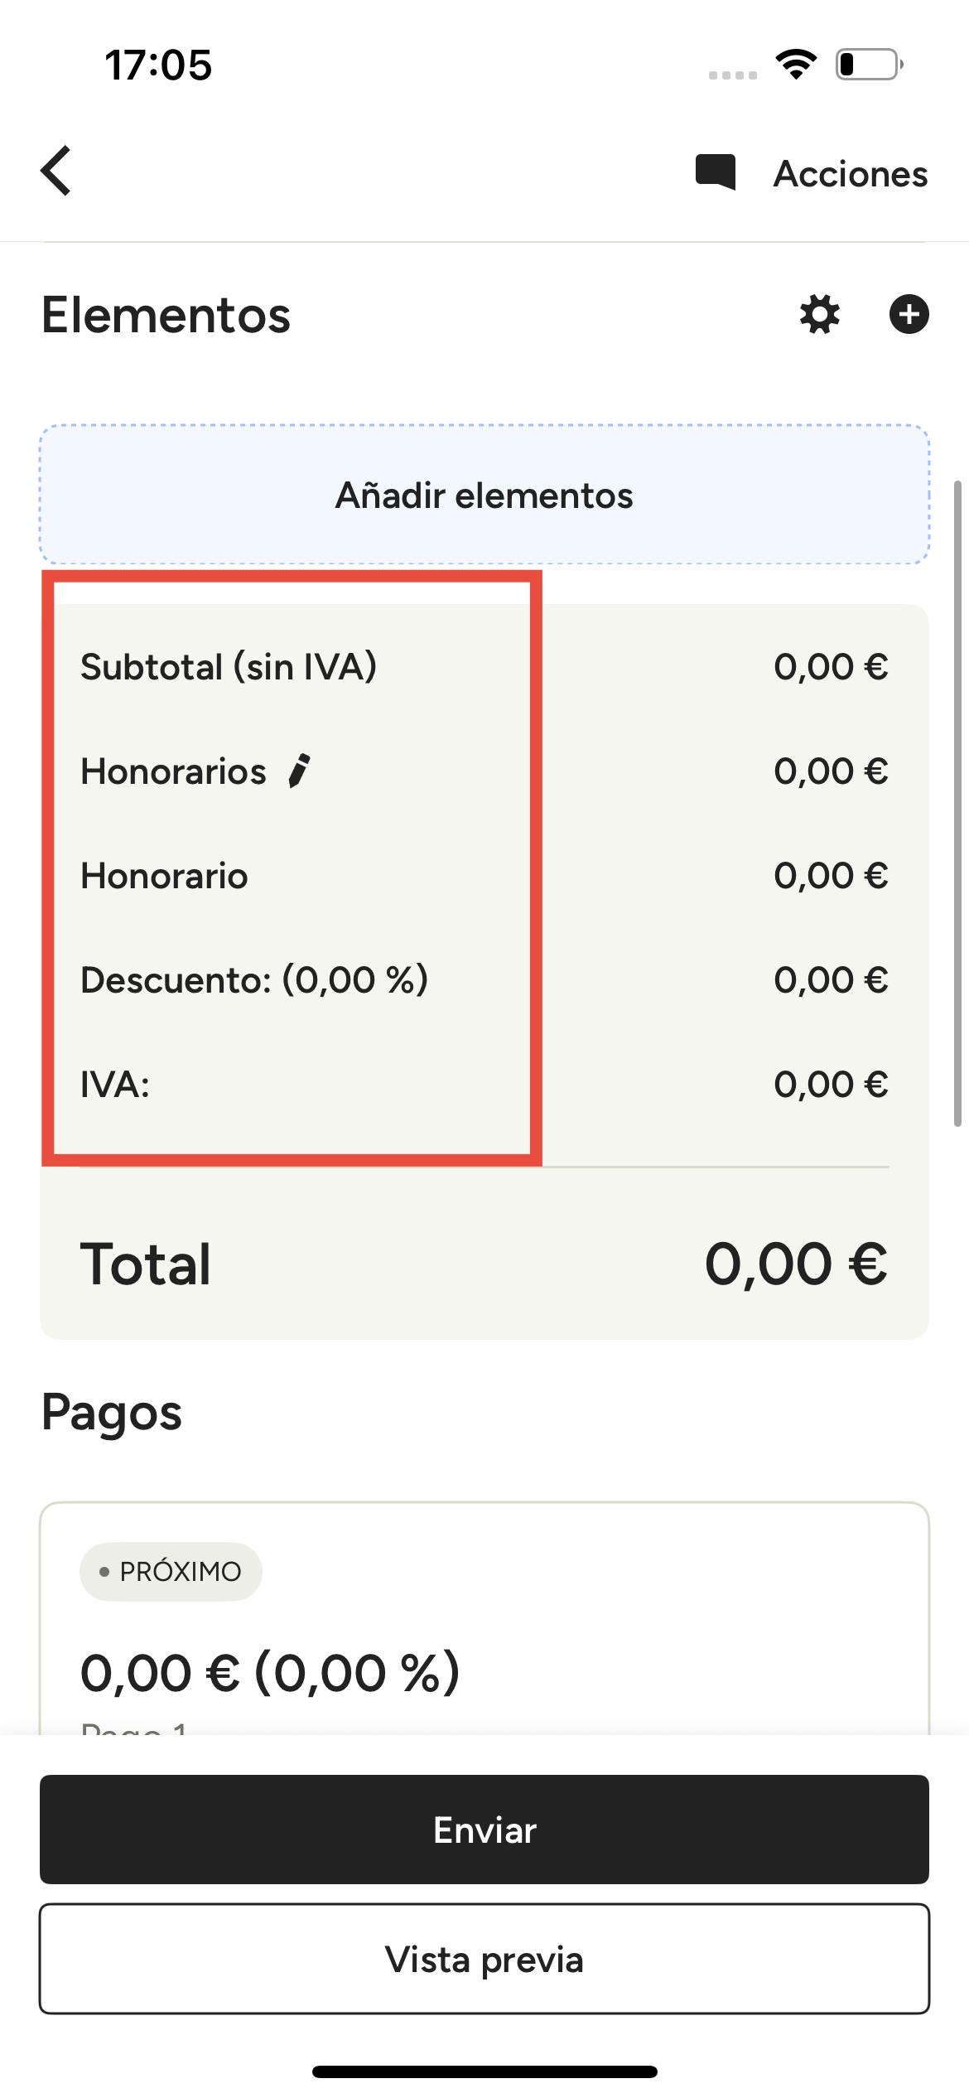Open Elementos settings gear icon
Viewport: 969px width, 2098px height.
coord(819,315)
